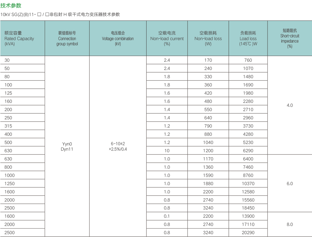Click non-load loss value 1880
The height and width of the screenshot is (237, 312).
pyautogui.click(x=208, y=184)
